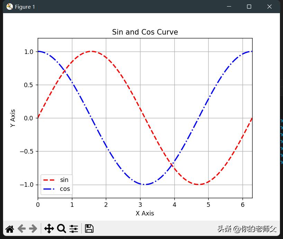The width and height of the screenshot is (283, 239).
Task: Click the Back navigation arrow icon
Action: click(21, 228)
